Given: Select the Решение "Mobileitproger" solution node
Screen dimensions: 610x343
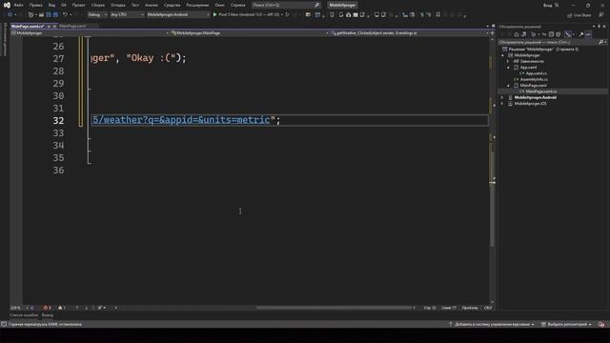Looking at the screenshot, I should tap(540, 50).
